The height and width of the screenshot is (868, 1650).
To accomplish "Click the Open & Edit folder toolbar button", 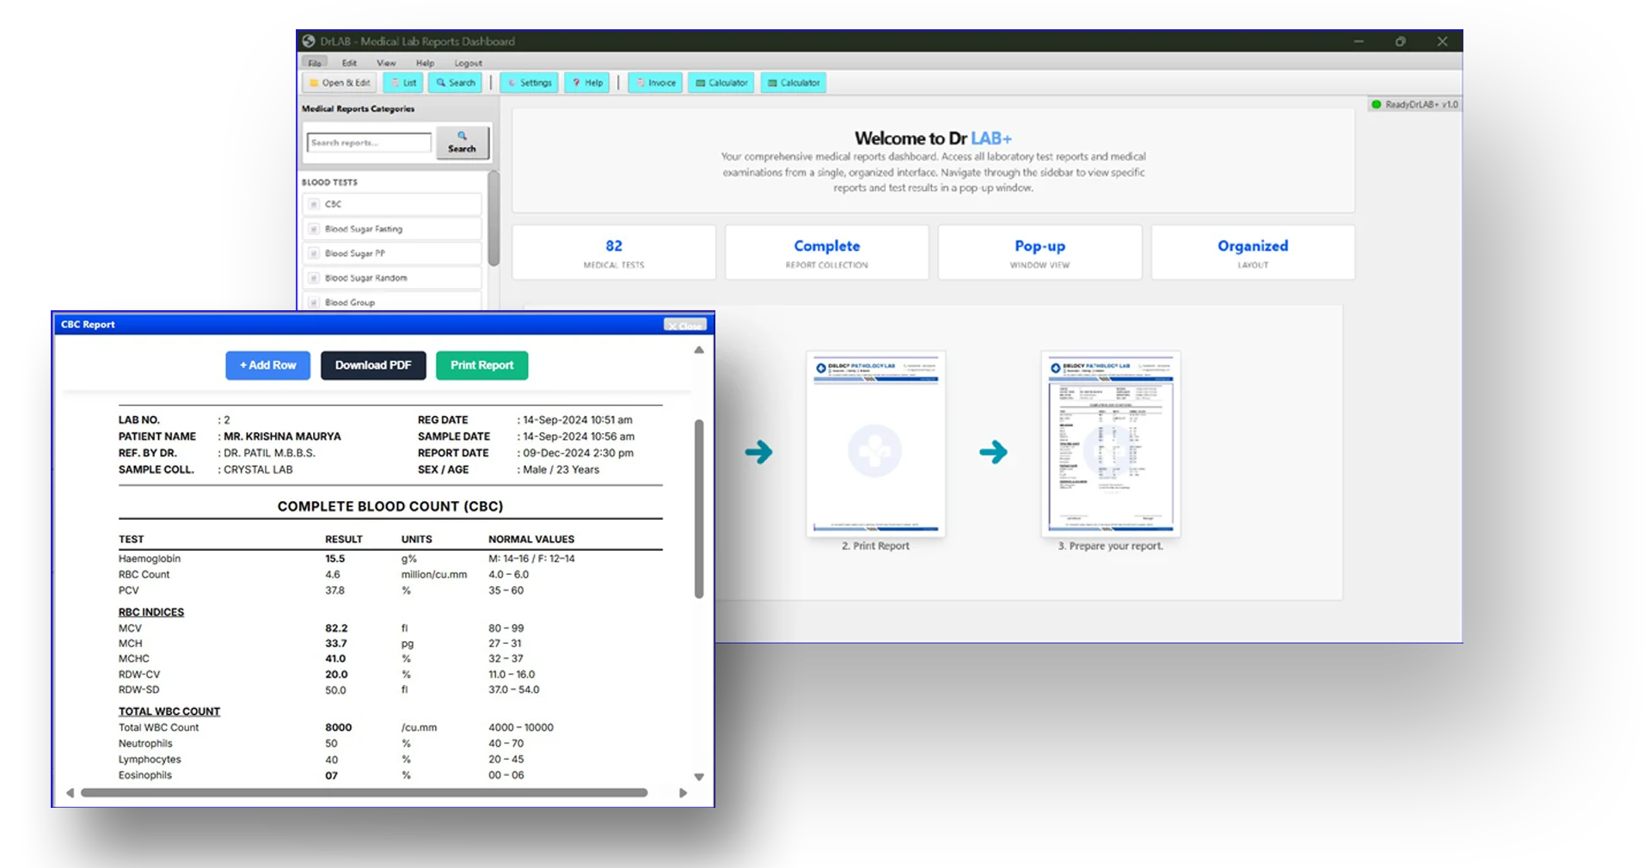I will [x=340, y=83].
